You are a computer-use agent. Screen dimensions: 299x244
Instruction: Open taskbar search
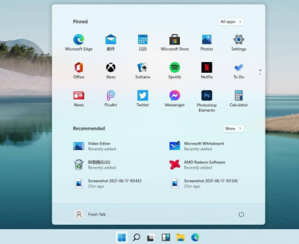136,237
